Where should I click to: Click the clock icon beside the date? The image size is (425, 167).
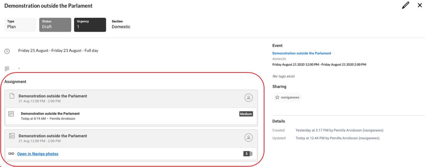point(7,51)
